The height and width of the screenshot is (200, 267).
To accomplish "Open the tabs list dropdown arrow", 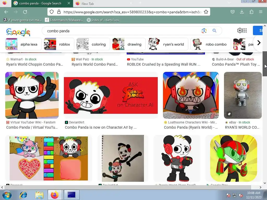I will coord(229,3).
